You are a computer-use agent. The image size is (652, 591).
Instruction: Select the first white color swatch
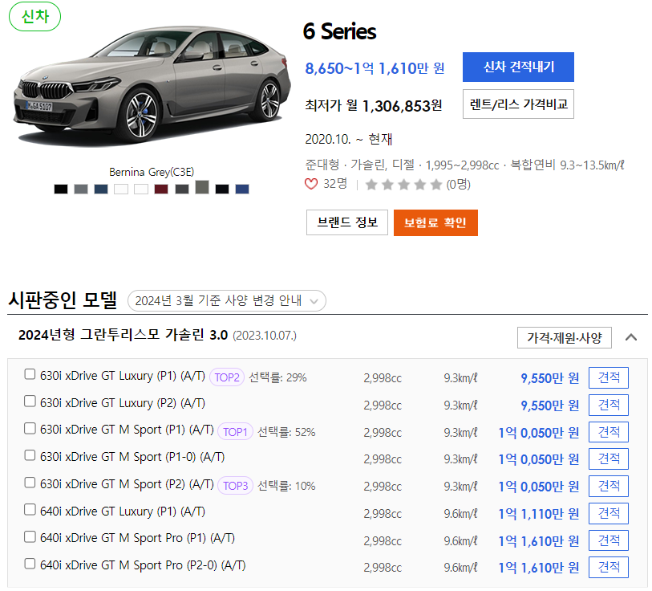[x=121, y=189]
